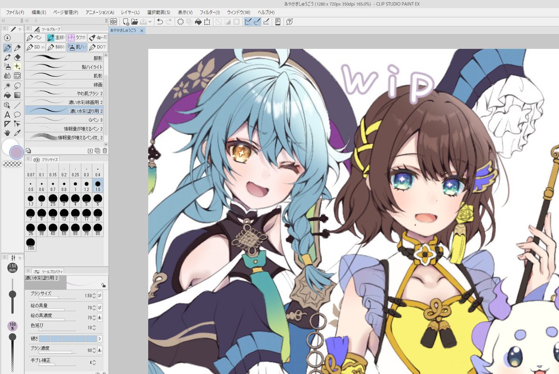
Task: Open the save dropdown arrow in the command bar
Action: tap(150, 22)
